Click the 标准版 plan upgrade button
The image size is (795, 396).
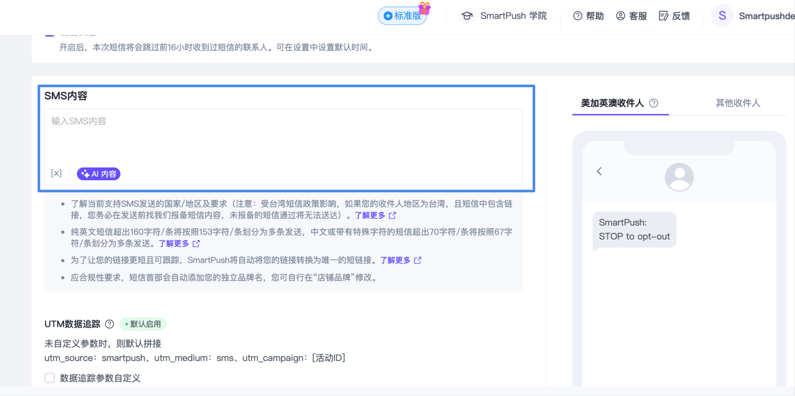402,16
